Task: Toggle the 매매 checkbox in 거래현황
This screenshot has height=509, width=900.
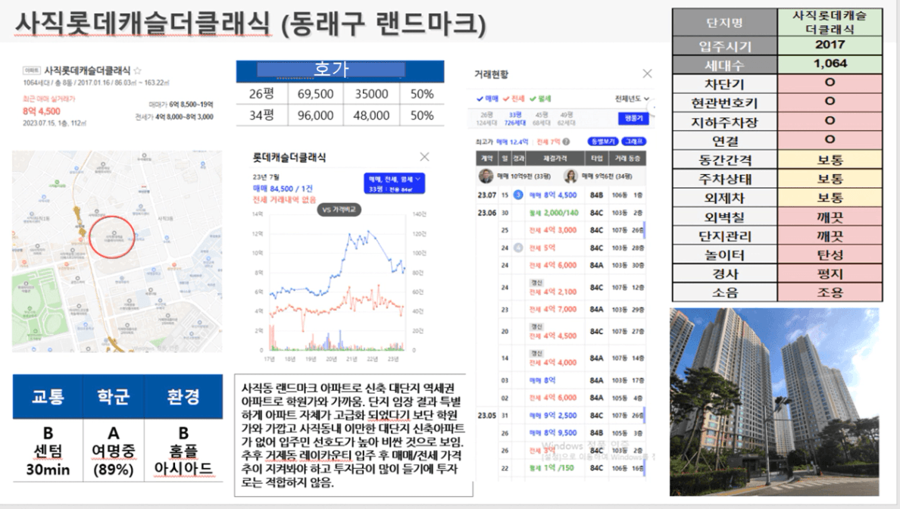Action: click(x=487, y=98)
